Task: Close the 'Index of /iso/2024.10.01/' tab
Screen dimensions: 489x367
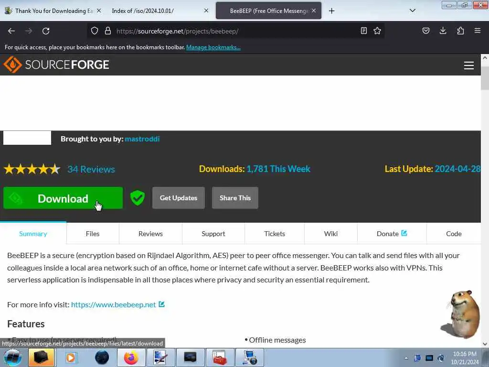Action: tap(206, 11)
